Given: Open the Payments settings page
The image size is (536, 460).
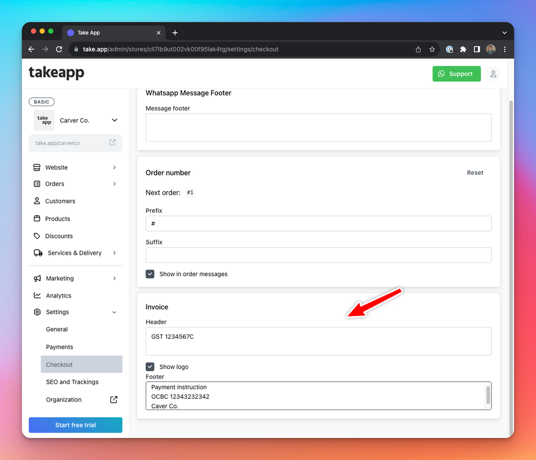Looking at the screenshot, I should [x=59, y=347].
